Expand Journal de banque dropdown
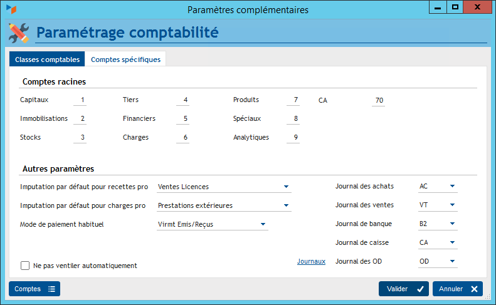Screen dimensions: 496x305 click(x=452, y=224)
